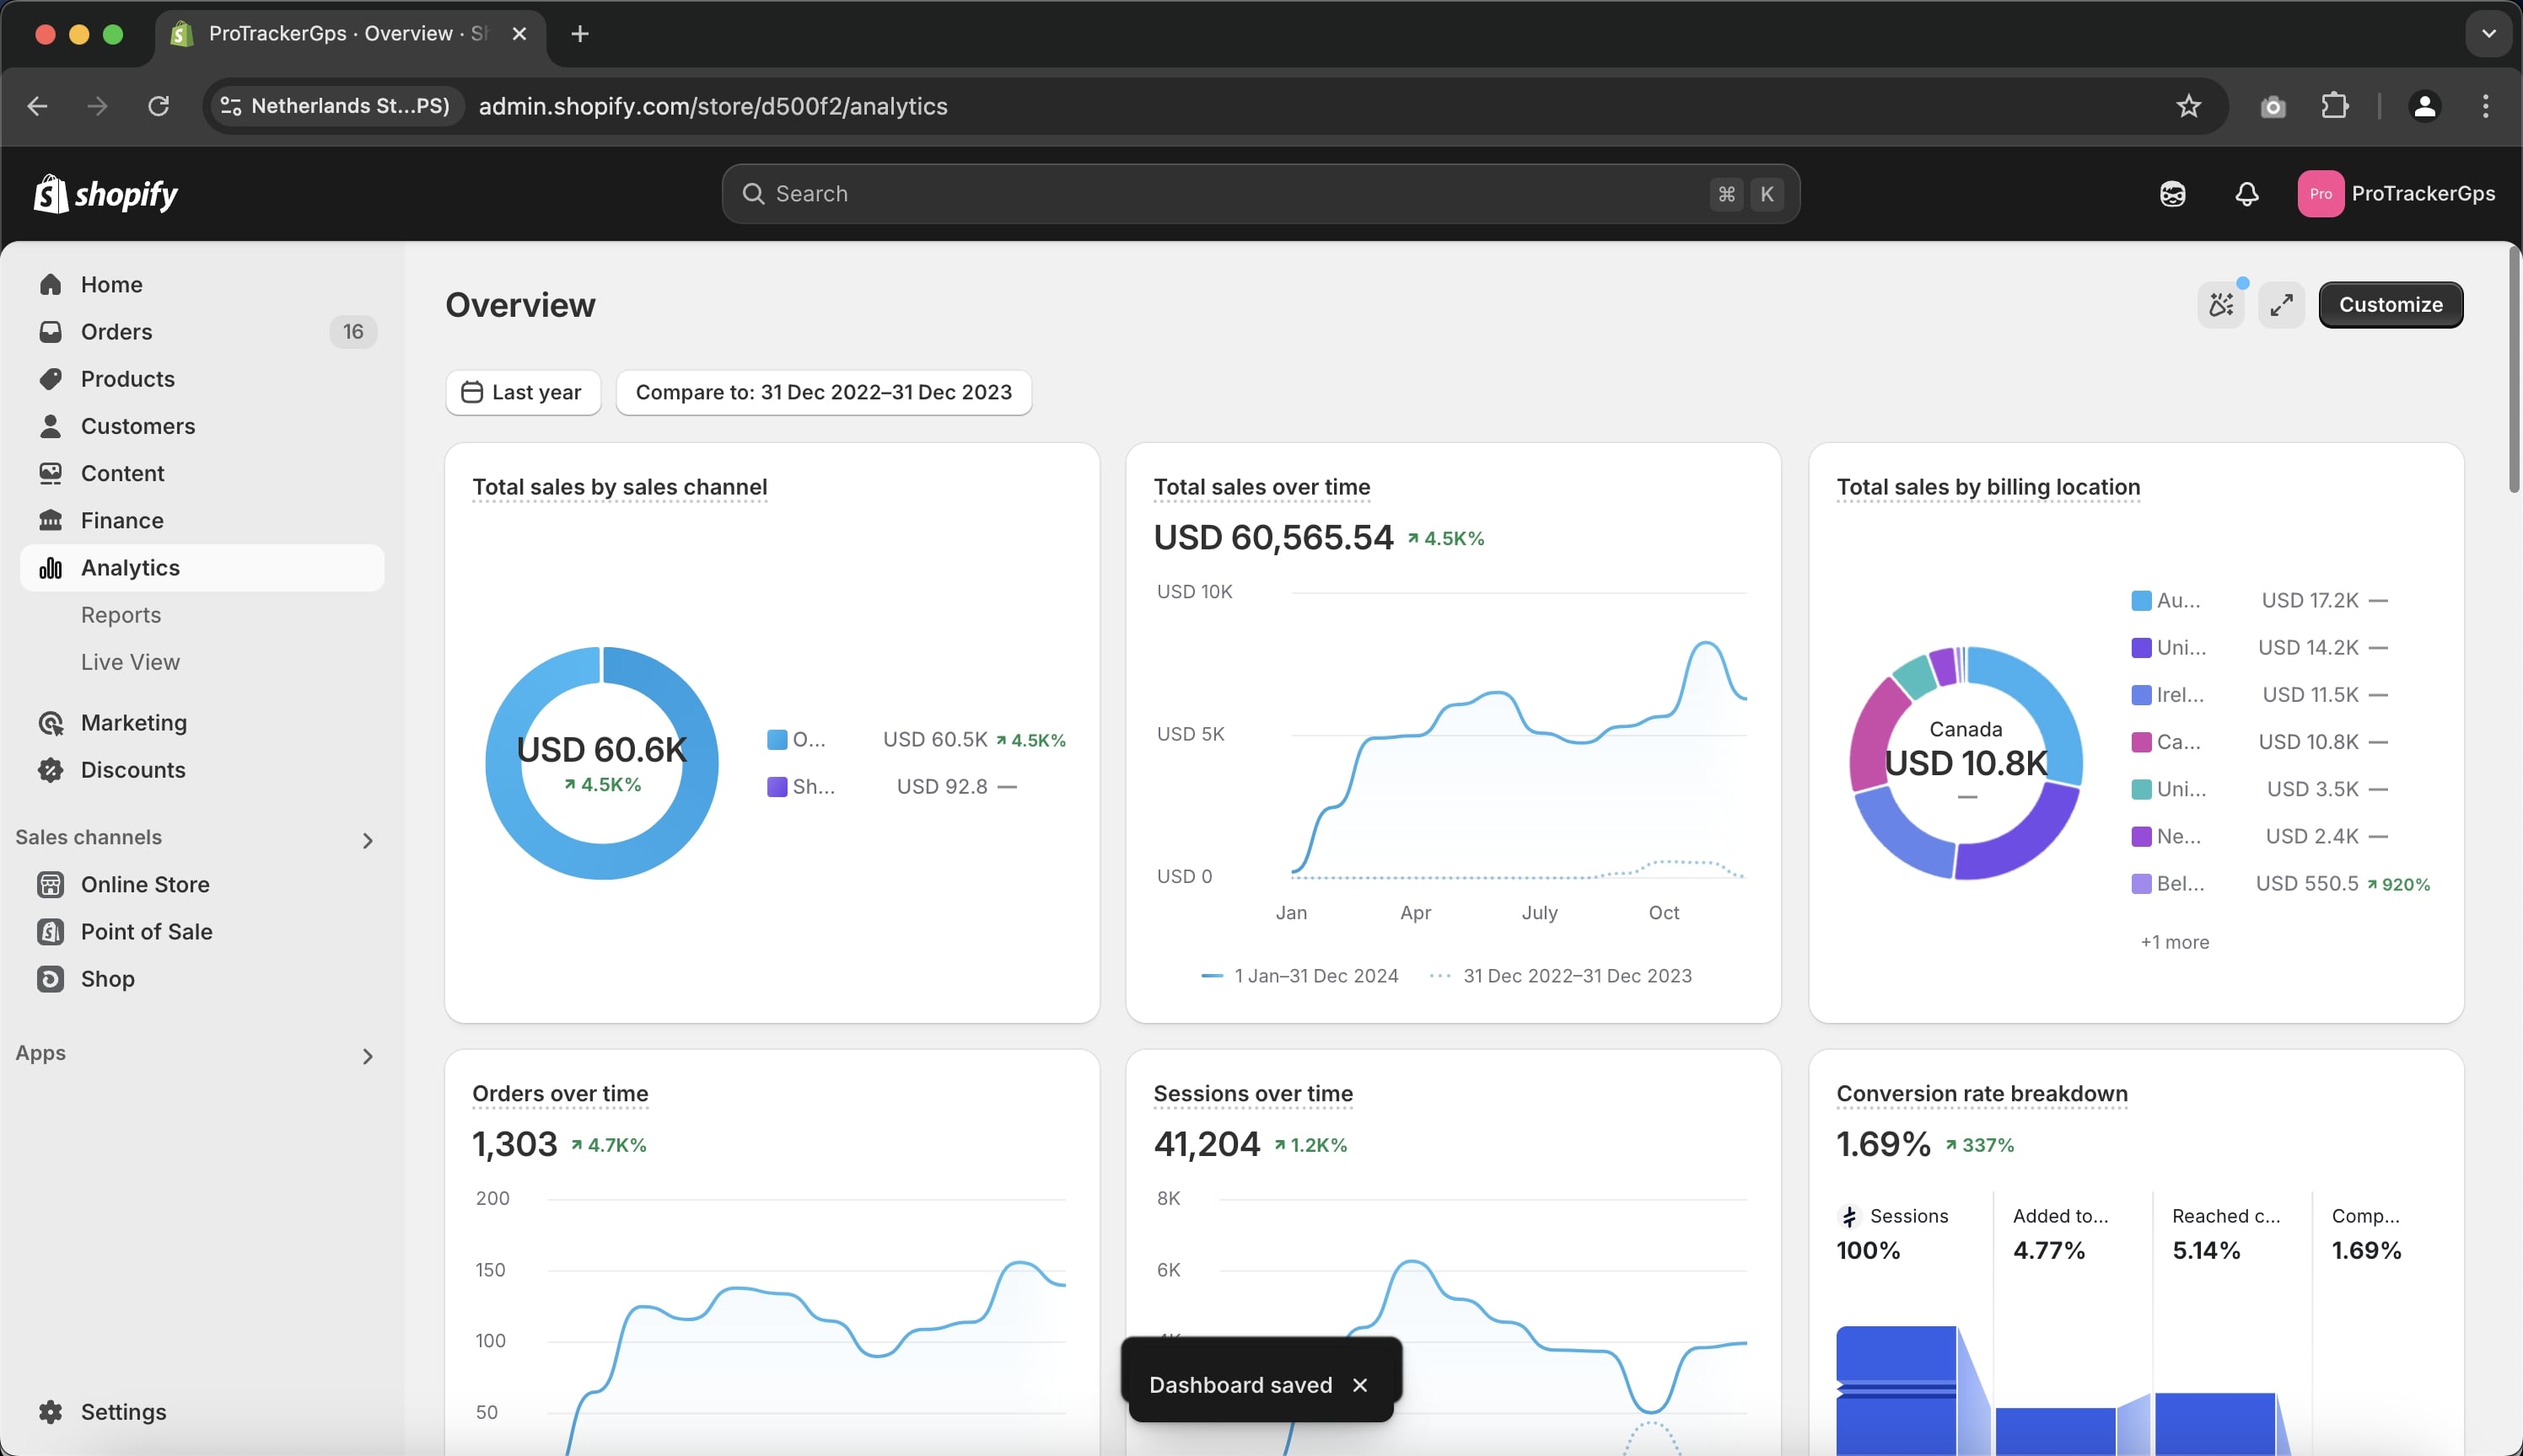Dismiss the Dashboard saved notification
2523x1456 pixels.
point(1361,1384)
